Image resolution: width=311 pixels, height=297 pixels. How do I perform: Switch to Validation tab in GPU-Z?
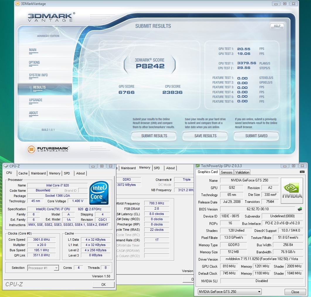click(x=242, y=172)
